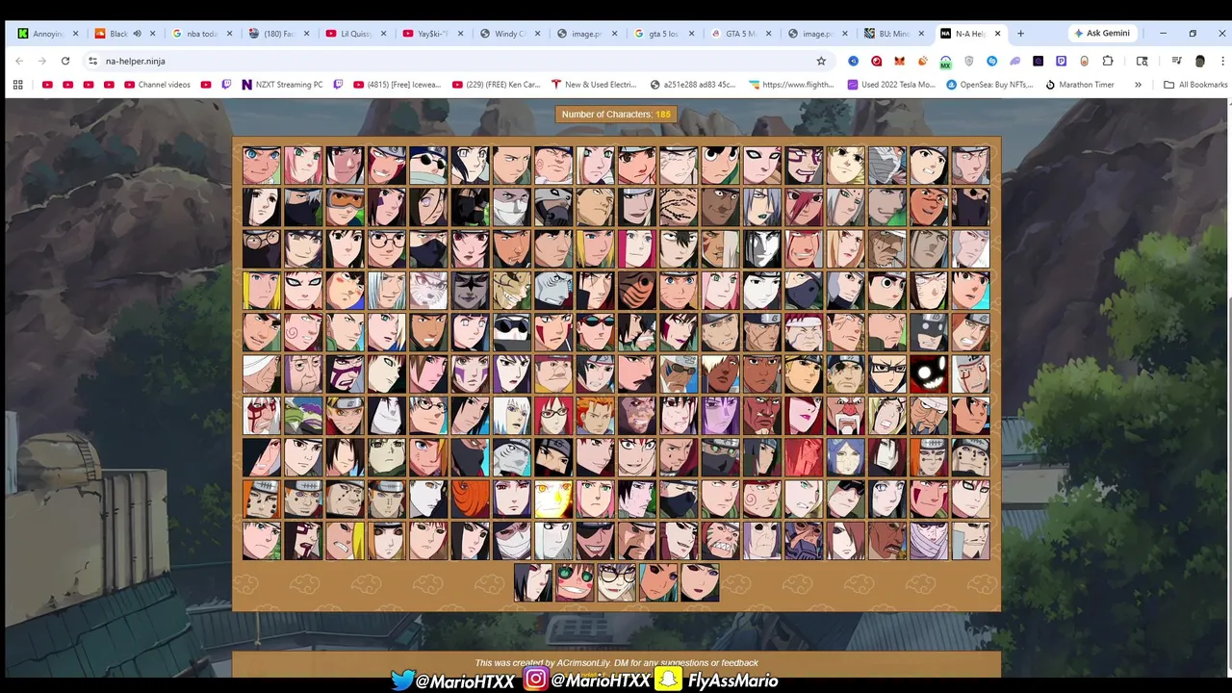Choose the black-and-white monochrome portrait
This screenshot has height=693, width=1232.
tap(762, 248)
